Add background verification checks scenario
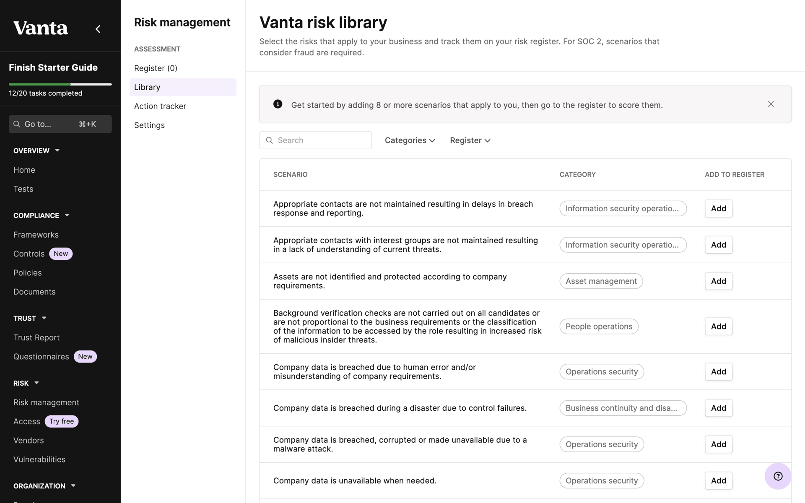Image resolution: width=805 pixels, height=503 pixels. click(719, 327)
